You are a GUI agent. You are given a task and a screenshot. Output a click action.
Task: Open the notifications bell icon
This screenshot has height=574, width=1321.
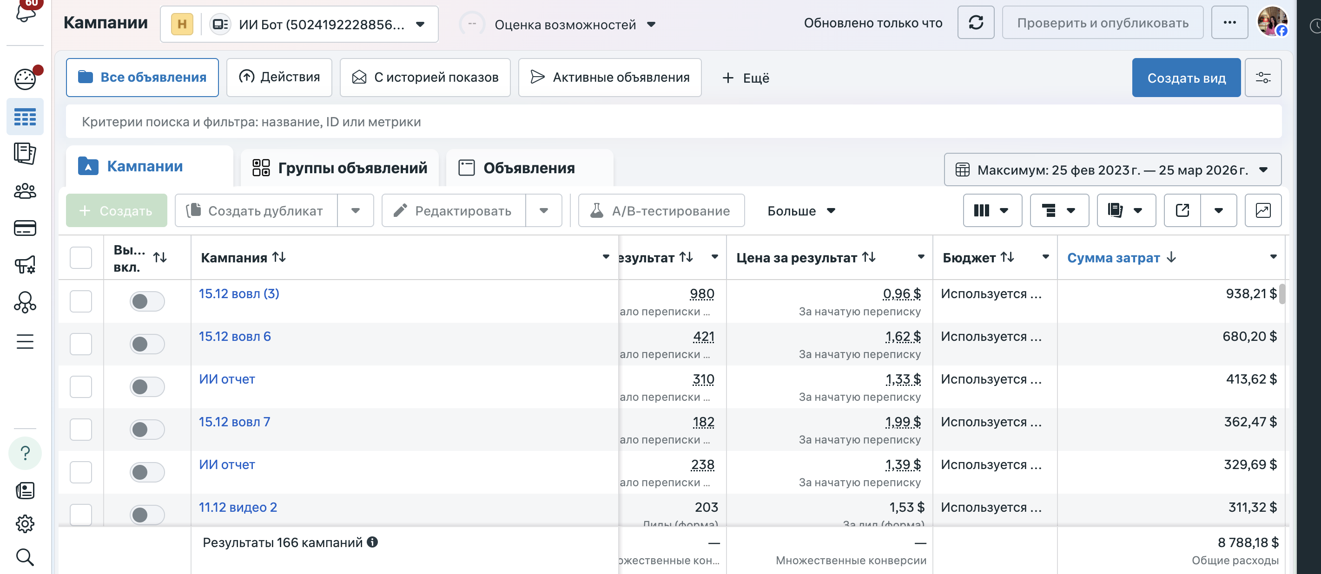pyautogui.click(x=25, y=13)
